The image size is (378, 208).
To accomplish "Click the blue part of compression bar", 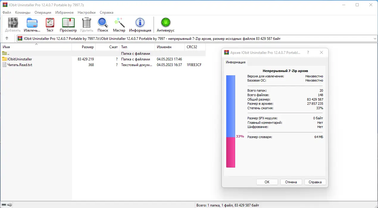I will point(231,106).
